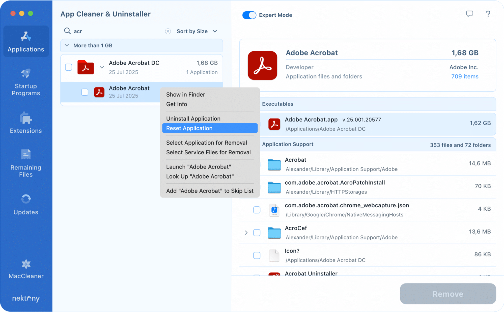Open the Startup Programs section
The image size is (504, 312).
(26, 82)
